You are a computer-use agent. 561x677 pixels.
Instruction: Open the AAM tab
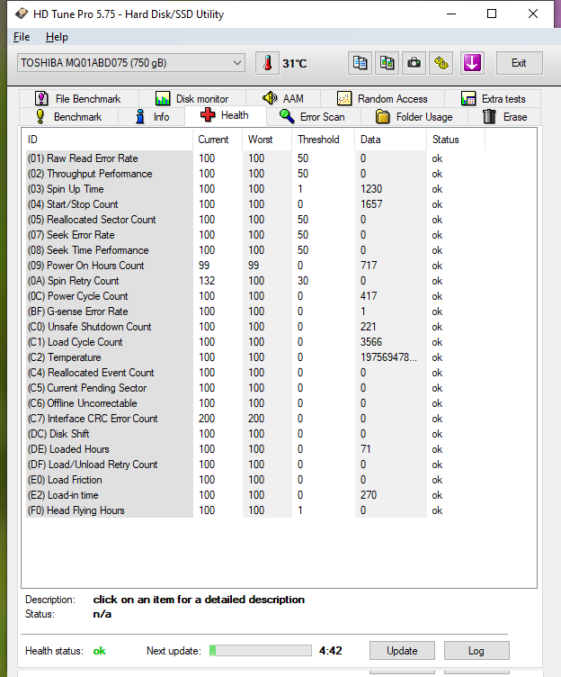(x=283, y=99)
